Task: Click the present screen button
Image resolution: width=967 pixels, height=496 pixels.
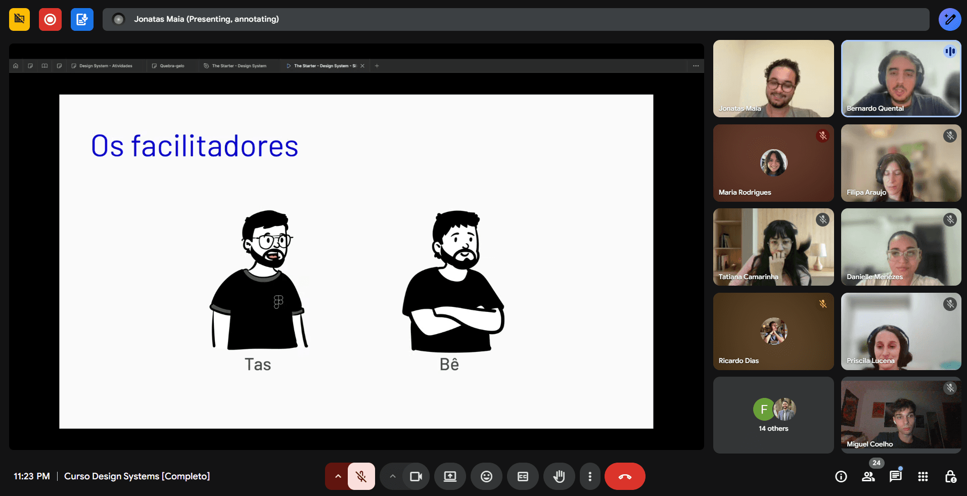Action: tap(450, 476)
